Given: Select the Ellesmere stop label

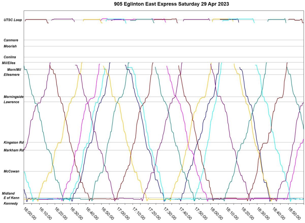Looking at the screenshot, I should [x=11, y=75].
